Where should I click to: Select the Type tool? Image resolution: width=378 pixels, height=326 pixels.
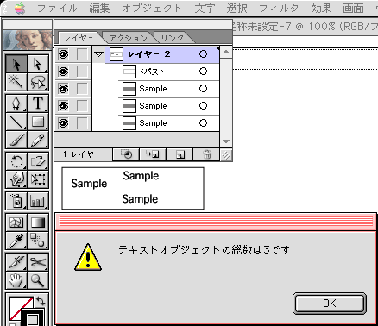[x=38, y=103]
